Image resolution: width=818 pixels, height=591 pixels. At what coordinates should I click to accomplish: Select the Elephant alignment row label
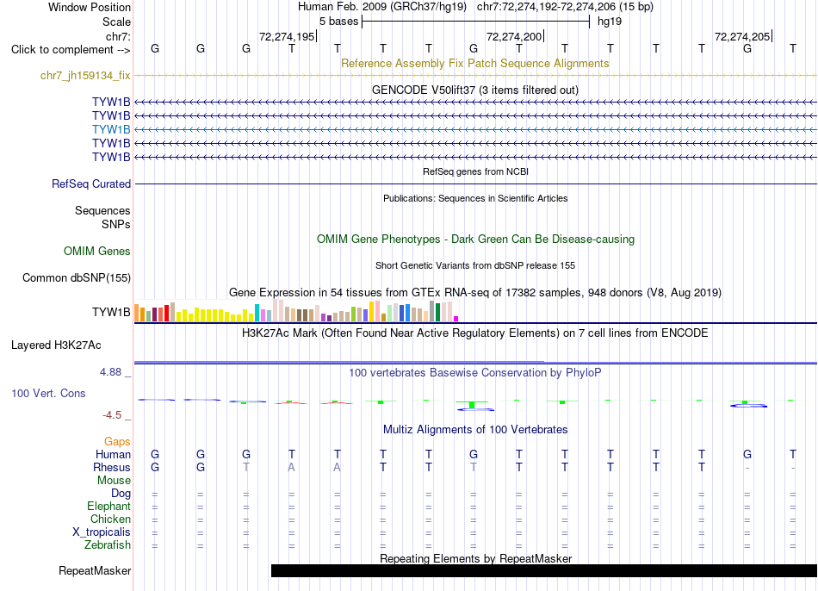[x=109, y=506]
